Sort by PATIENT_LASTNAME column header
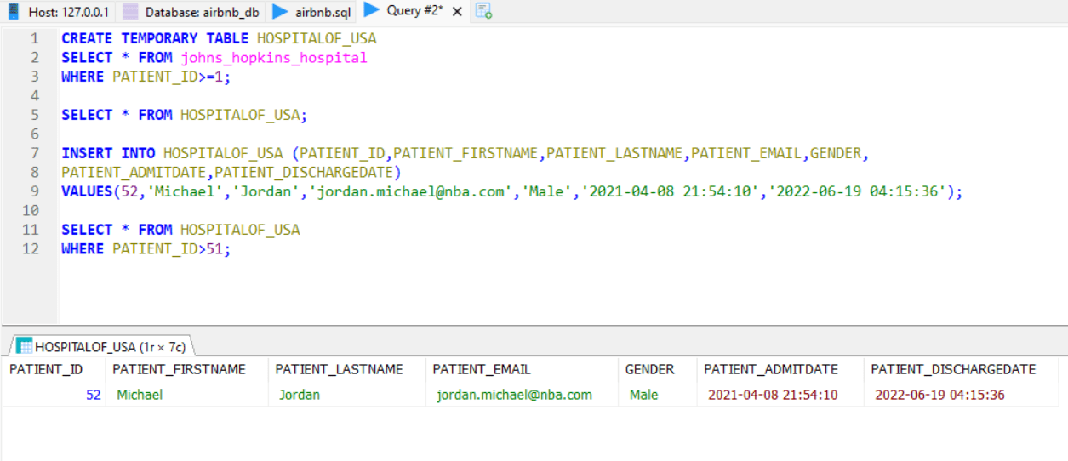1068x461 pixels. point(346,369)
